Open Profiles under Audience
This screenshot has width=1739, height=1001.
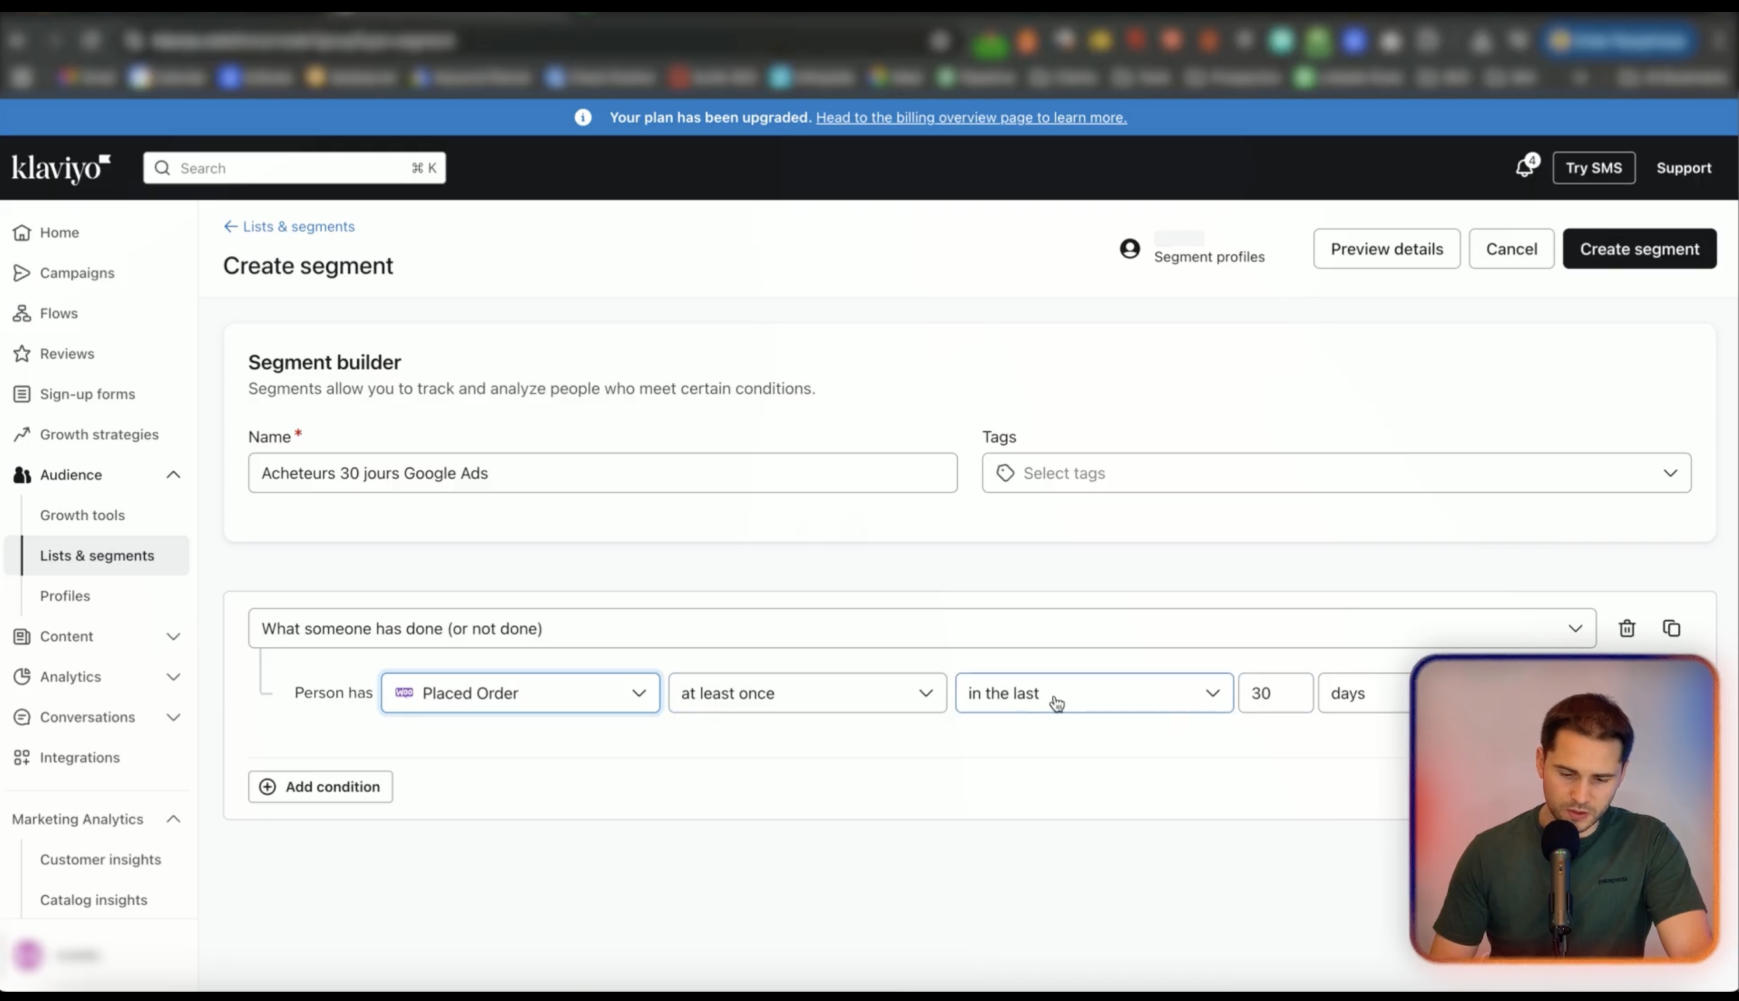pyautogui.click(x=65, y=596)
